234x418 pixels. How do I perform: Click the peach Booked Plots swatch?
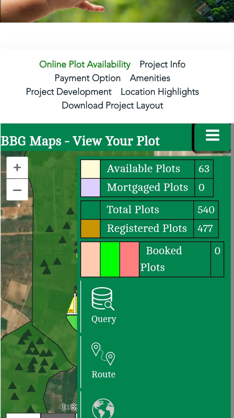pos(91,259)
